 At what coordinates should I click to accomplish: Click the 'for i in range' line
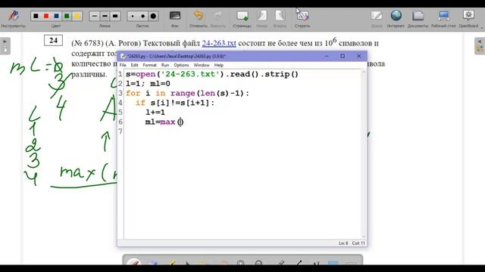coord(187,94)
